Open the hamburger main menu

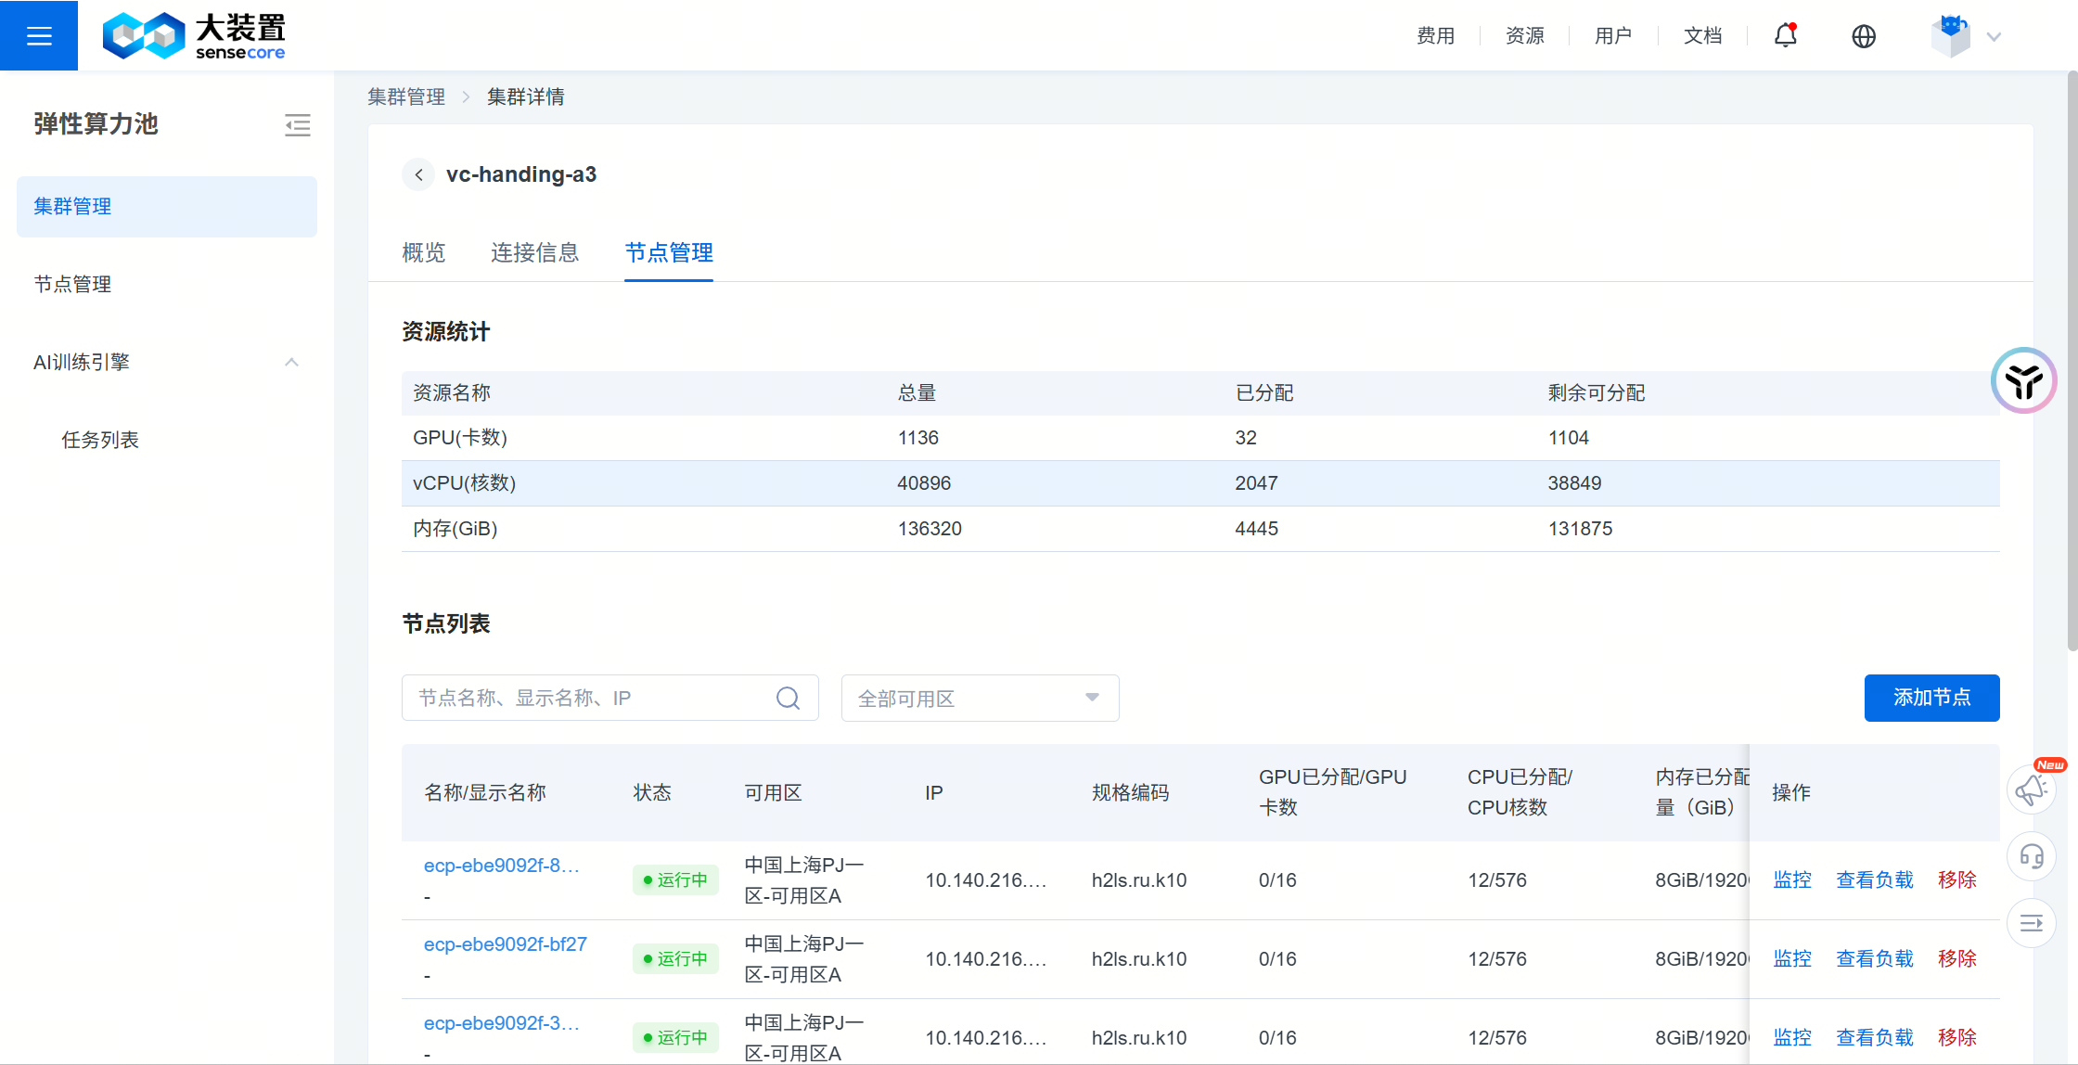point(39,35)
